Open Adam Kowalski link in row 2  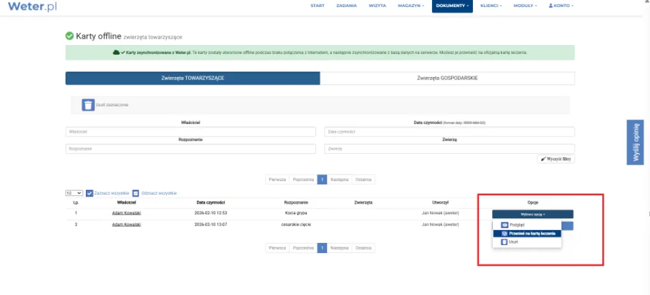126,224
